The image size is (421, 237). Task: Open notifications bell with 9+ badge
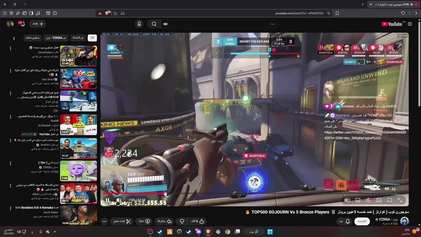click(22, 24)
